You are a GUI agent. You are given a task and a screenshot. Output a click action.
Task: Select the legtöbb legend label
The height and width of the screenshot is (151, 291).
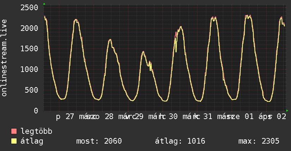[36, 132]
